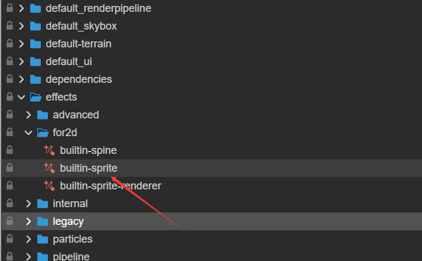
Task: Click the open effects folder icon
Action: click(x=36, y=97)
